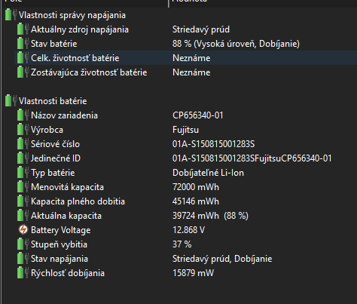
Task: Click battery icon next to Menovitá kapacita
Action: tap(23, 187)
